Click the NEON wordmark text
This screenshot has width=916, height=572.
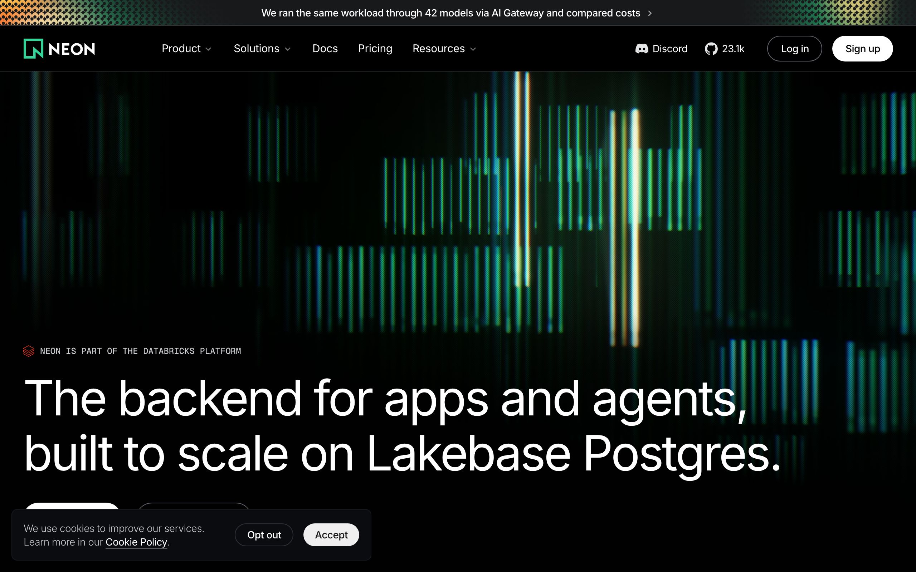point(72,49)
